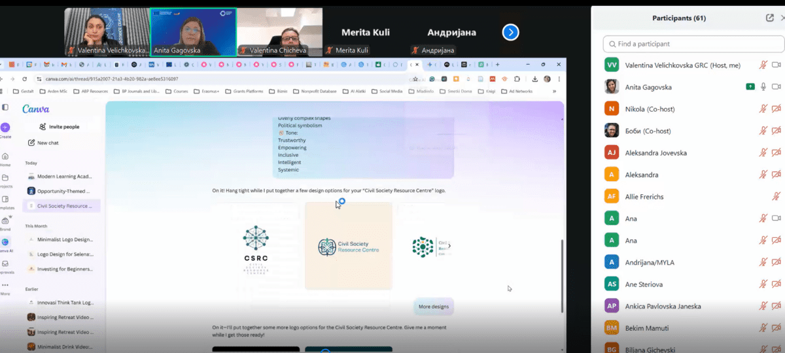Open Grants Platforms bookmark folder
This screenshot has width=785, height=353.
click(x=244, y=92)
